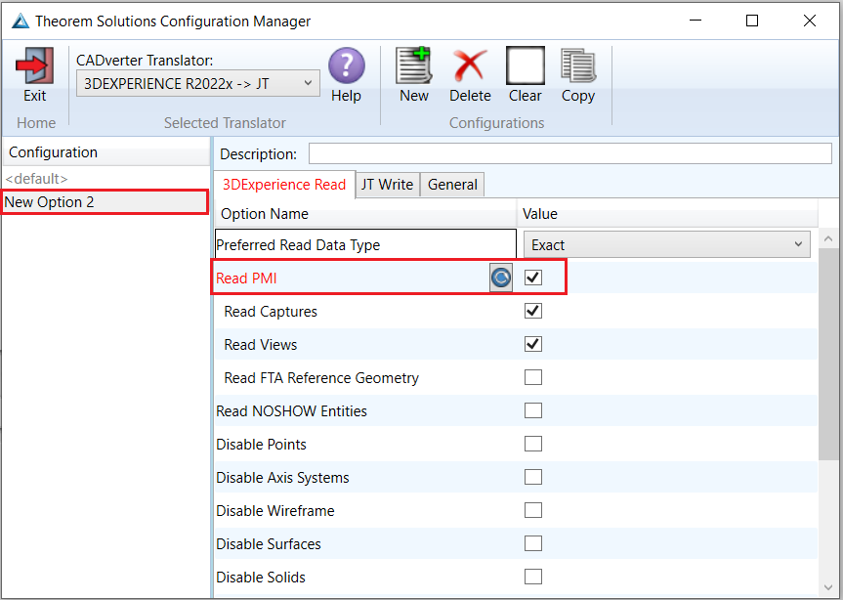Minimize the Configuration Manager window
Viewport: 843px width, 600px height.
[695, 21]
